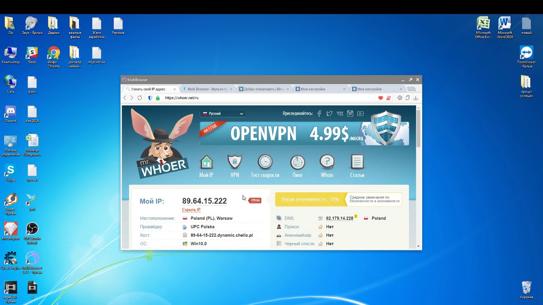Image resolution: width=543 pixels, height=305 pixels.
Task: Reload the whoer.net page
Action: 140,98
